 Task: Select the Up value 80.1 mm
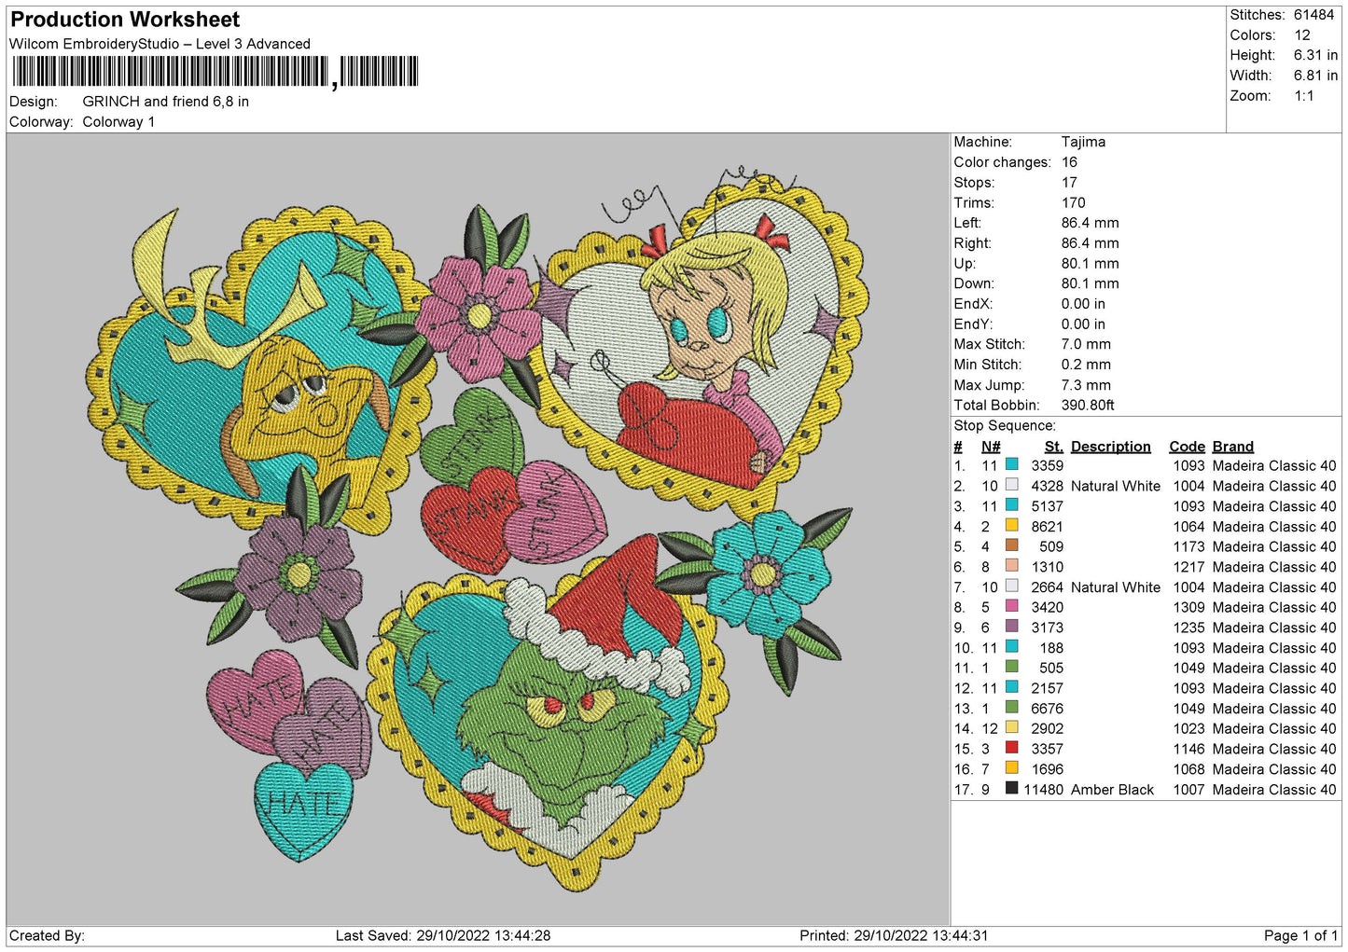(x=1090, y=264)
